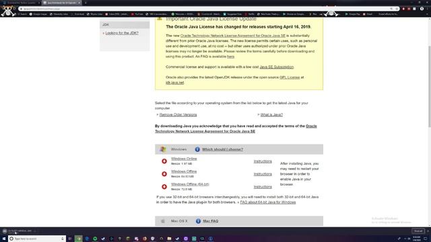The image size is (431, 242).
Task: Open Spotify from the taskbar
Action: coord(95,239)
